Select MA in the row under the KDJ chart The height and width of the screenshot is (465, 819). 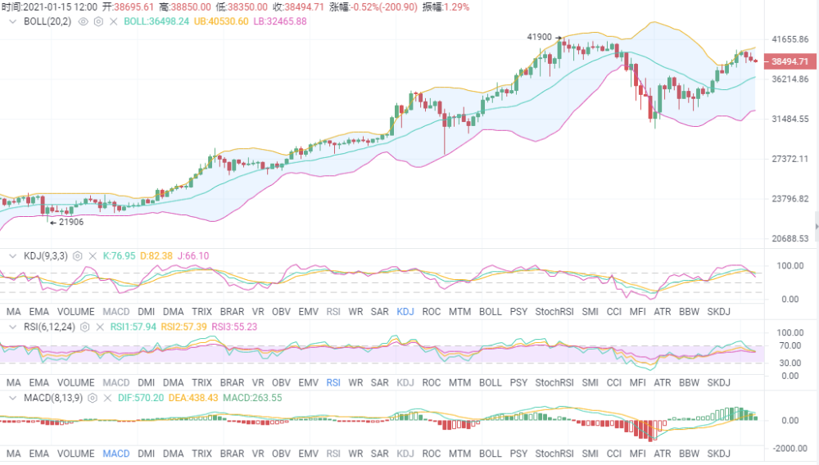14,312
